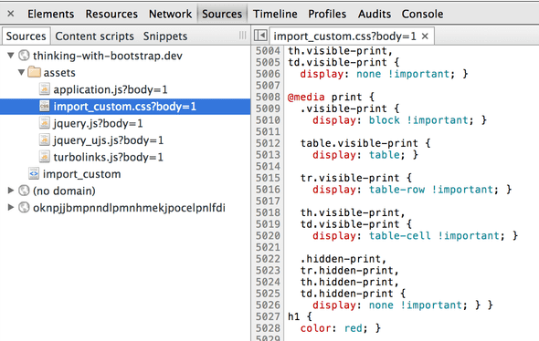Switch to the Resources tab
Image resolution: width=539 pixels, height=341 pixels.
coord(111,14)
